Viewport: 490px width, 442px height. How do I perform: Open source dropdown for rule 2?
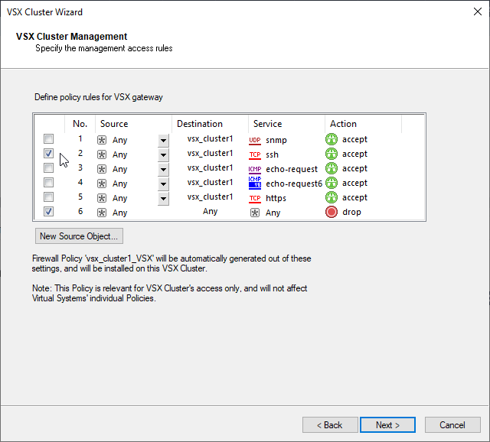[x=163, y=154]
